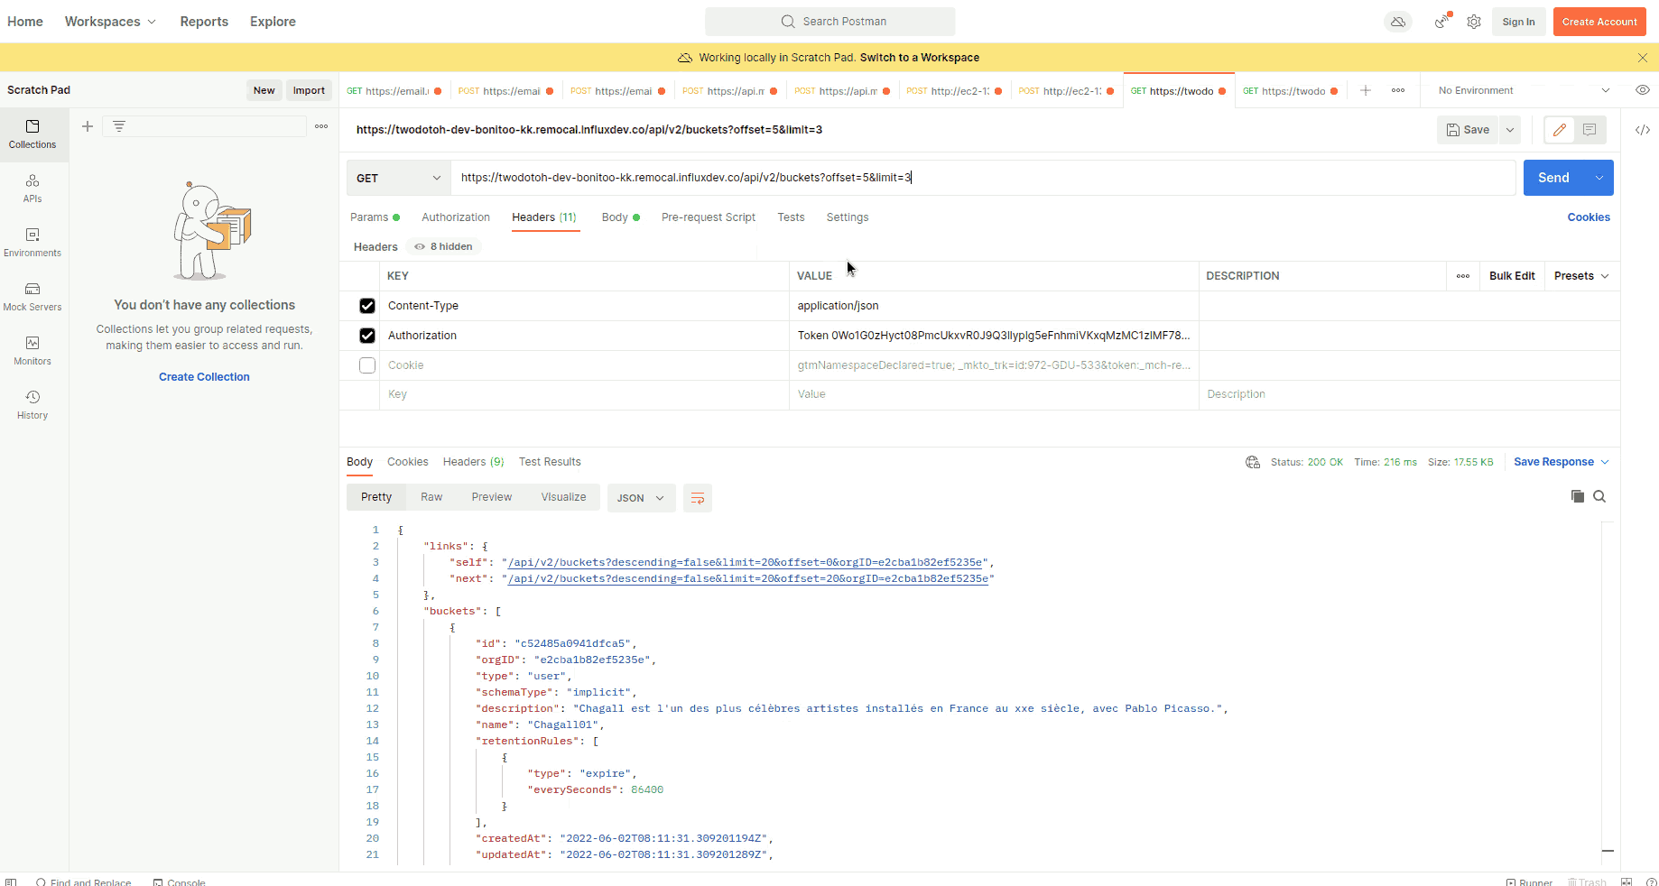Click the blue Send button
1659x886 pixels.
(x=1554, y=178)
